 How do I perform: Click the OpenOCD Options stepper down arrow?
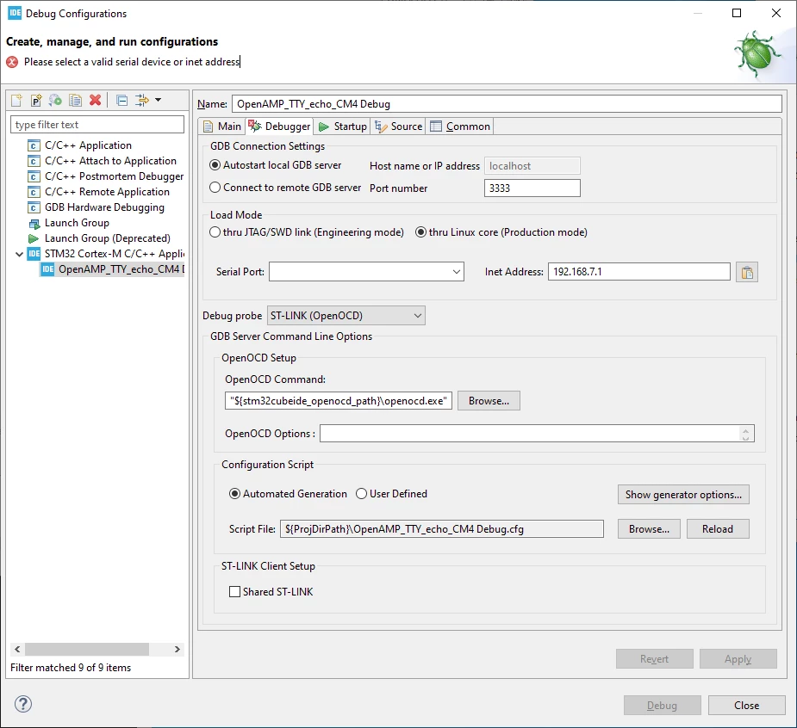pos(745,437)
